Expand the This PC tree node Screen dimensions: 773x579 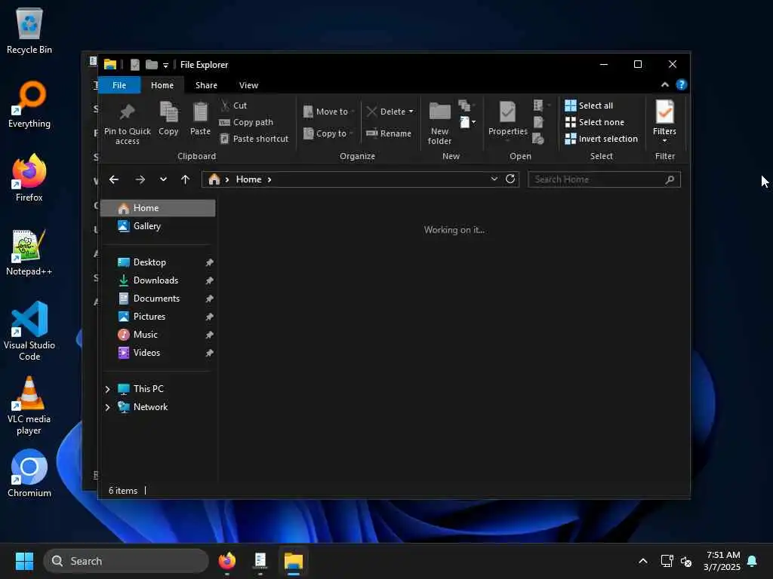[107, 389]
